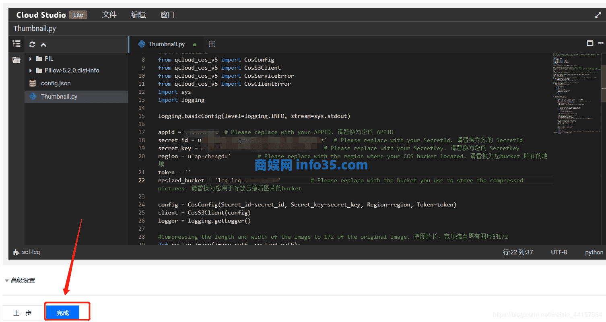This screenshot has width=606, height=322.
Task: Go back with the 上一步 button
Action: click(x=23, y=313)
